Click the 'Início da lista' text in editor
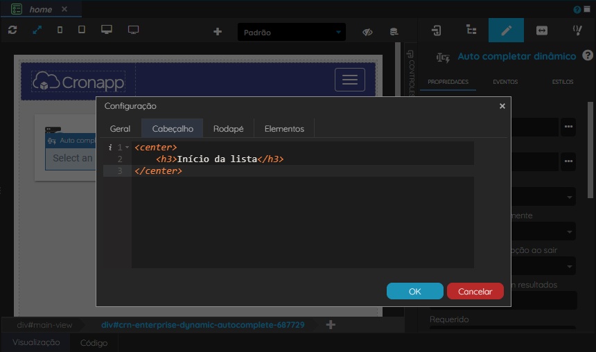The image size is (596, 352). pyautogui.click(x=217, y=159)
